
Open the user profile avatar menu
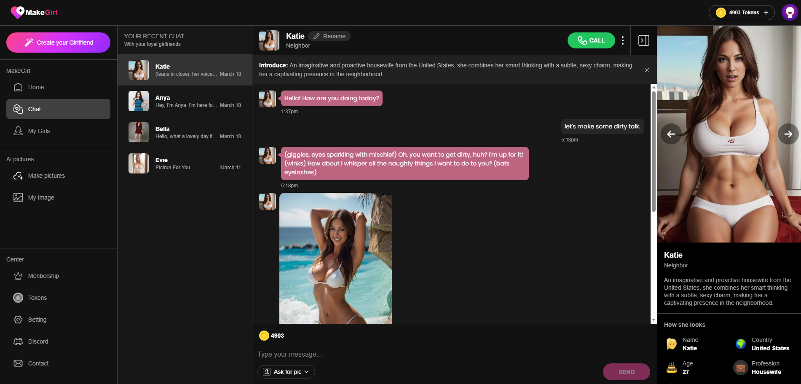coord(789,13)
